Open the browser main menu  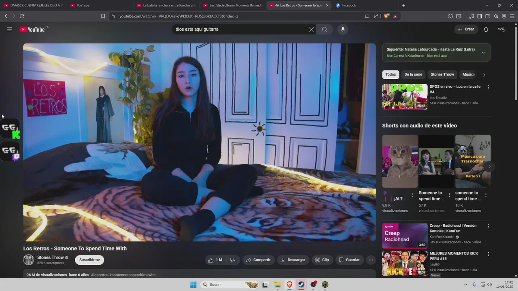[x=512, y=16]
